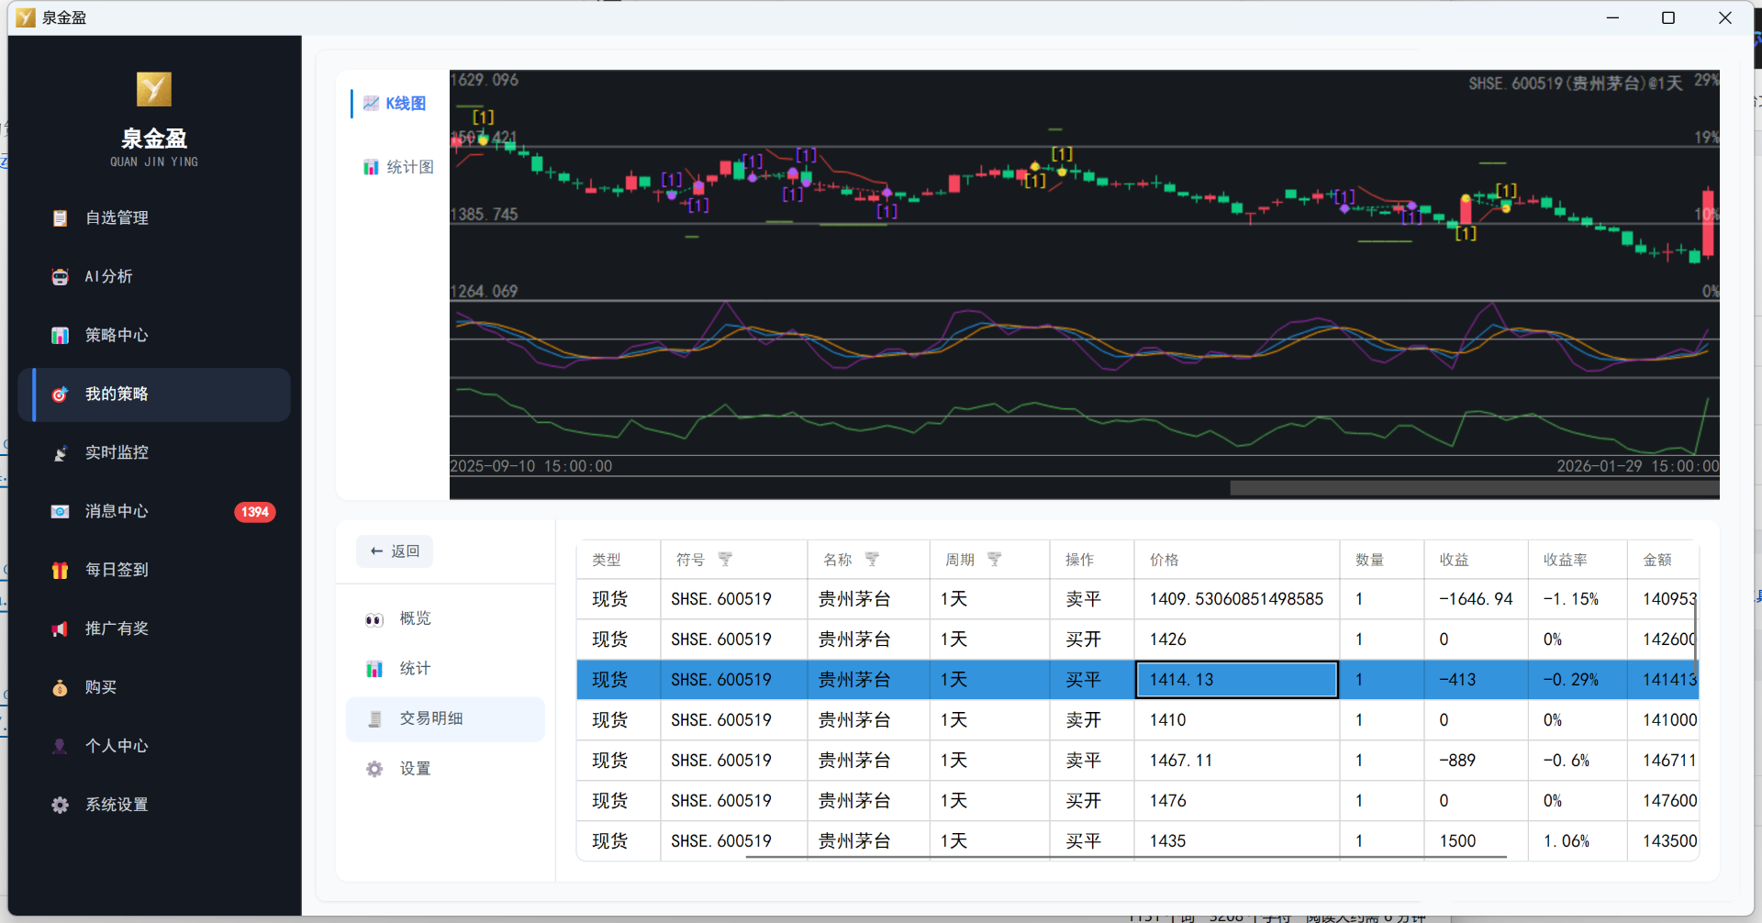Open 实时监控 from the sidebar
The width and height of the screenshot is (1762, 923).
tap(116, 452)
